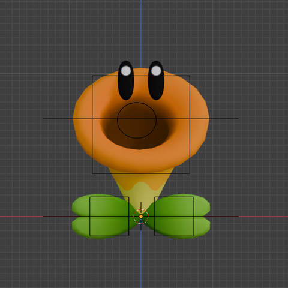The height and width of the screenshot is (288, 288).
Task: Click the white highlight on the right eye
Action: pyautogui.click(x=156, y=71)
